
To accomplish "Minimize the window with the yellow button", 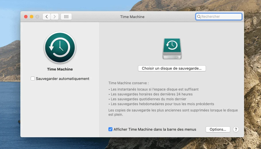I will [x=32, y=17].
